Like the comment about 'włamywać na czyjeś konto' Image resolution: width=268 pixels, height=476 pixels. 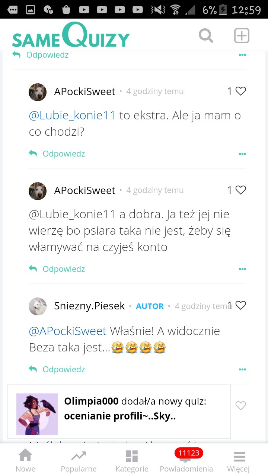pyautogui.click(x=241, y=190)
